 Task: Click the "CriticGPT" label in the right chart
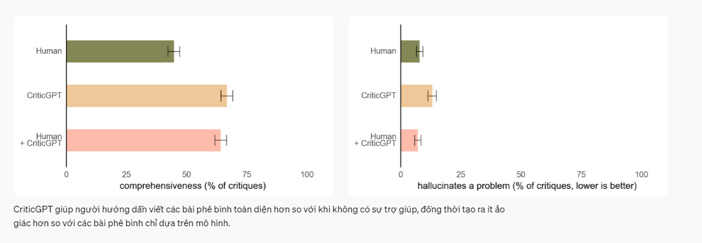tap(378, 95)
